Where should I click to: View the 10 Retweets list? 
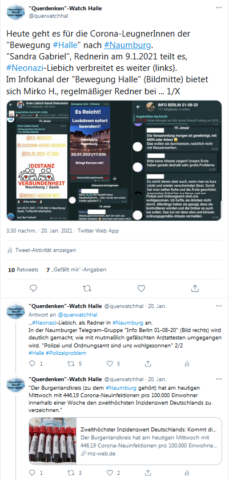pyautogui.click(x=23, y=270)
